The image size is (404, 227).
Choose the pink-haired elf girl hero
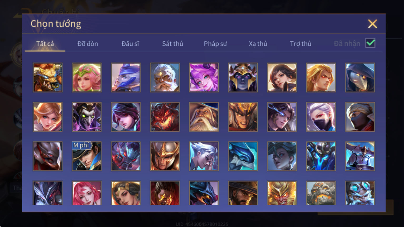(87, 77)
